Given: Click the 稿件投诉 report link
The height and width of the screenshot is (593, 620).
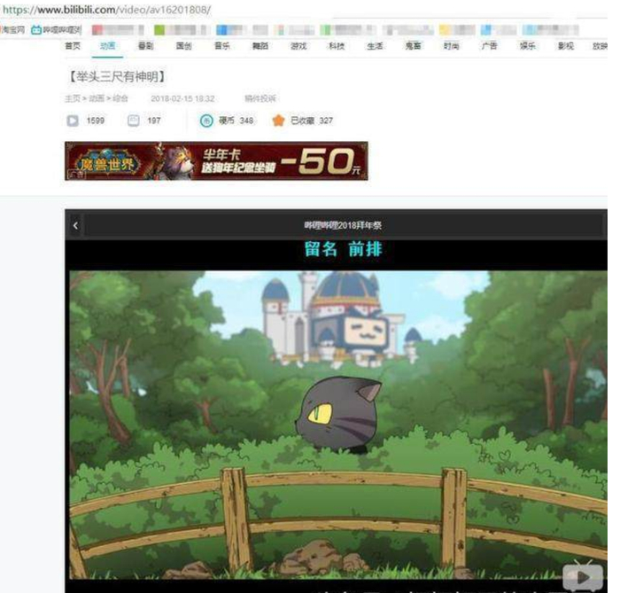Looking at the screenshot, I should [260, 98].
